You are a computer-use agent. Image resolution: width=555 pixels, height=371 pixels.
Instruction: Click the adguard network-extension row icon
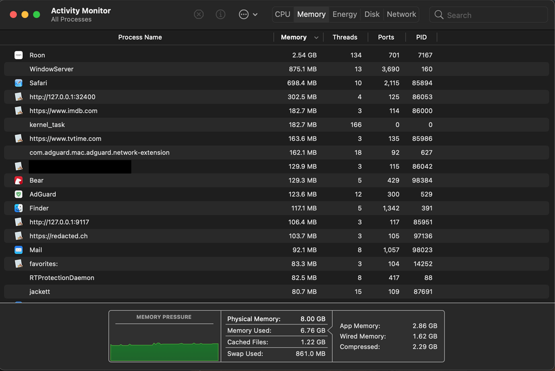click(17, 152)
